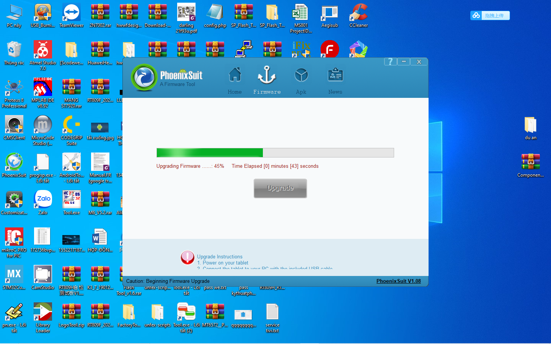Image resolution: width=551 pixels, height=344 pixels.
Task: Select the STM32Cu... desktop shortcut
Action: pyautogui.click(x=14, y=278)
